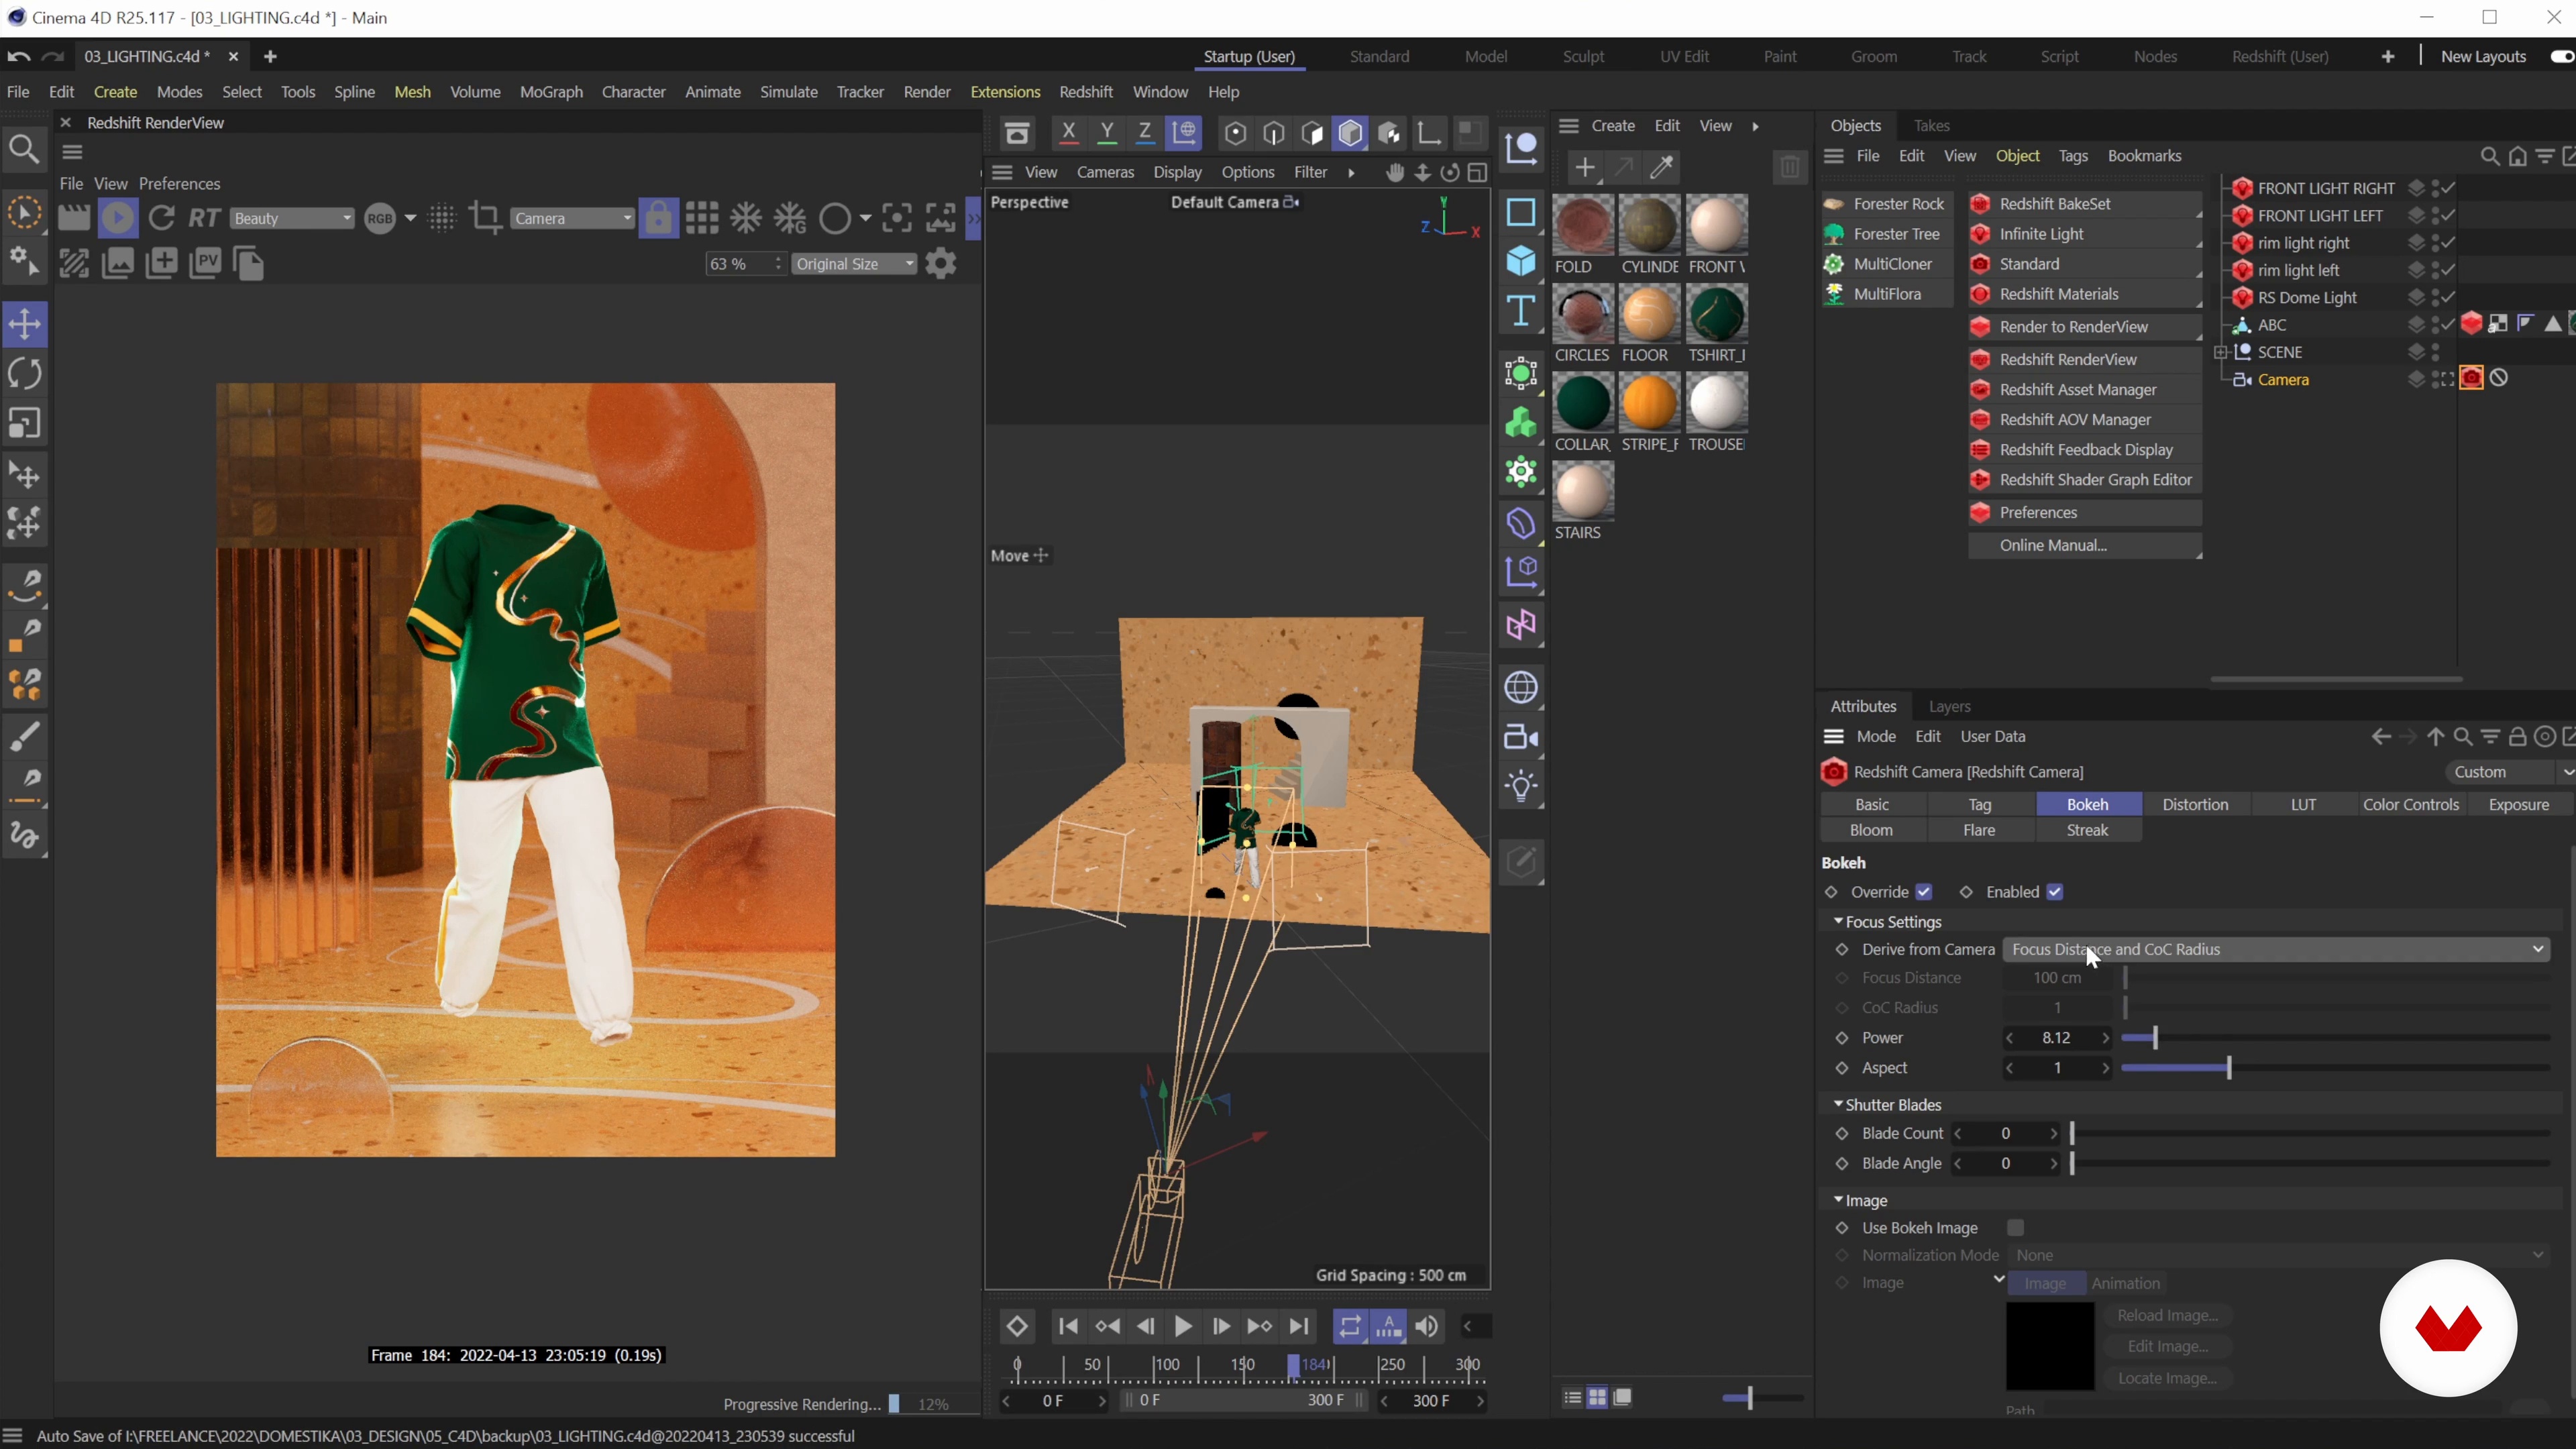This screenshot has width=2576, height=1449.
Task: Search objects in Object Manager
Action: coord(2490,156)
